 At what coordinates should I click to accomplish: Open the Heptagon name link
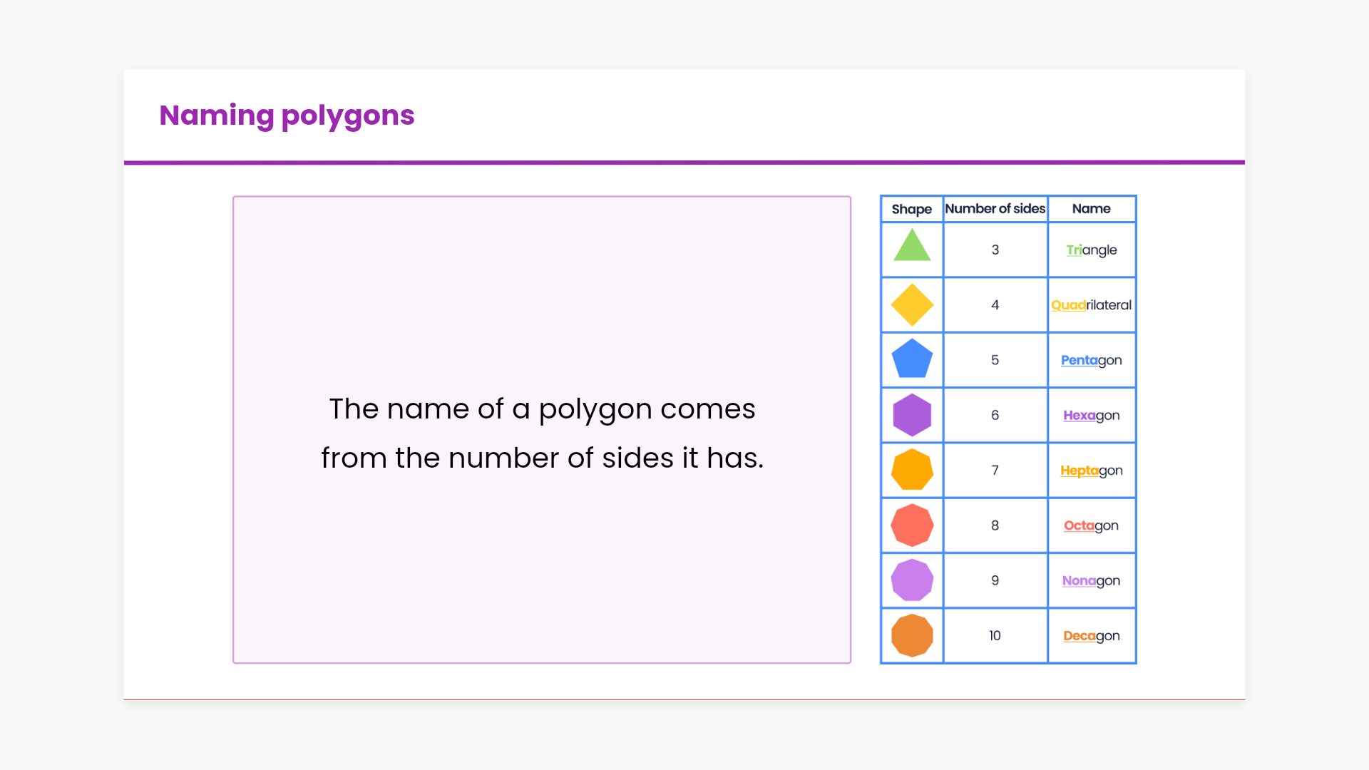(1091, 471)
